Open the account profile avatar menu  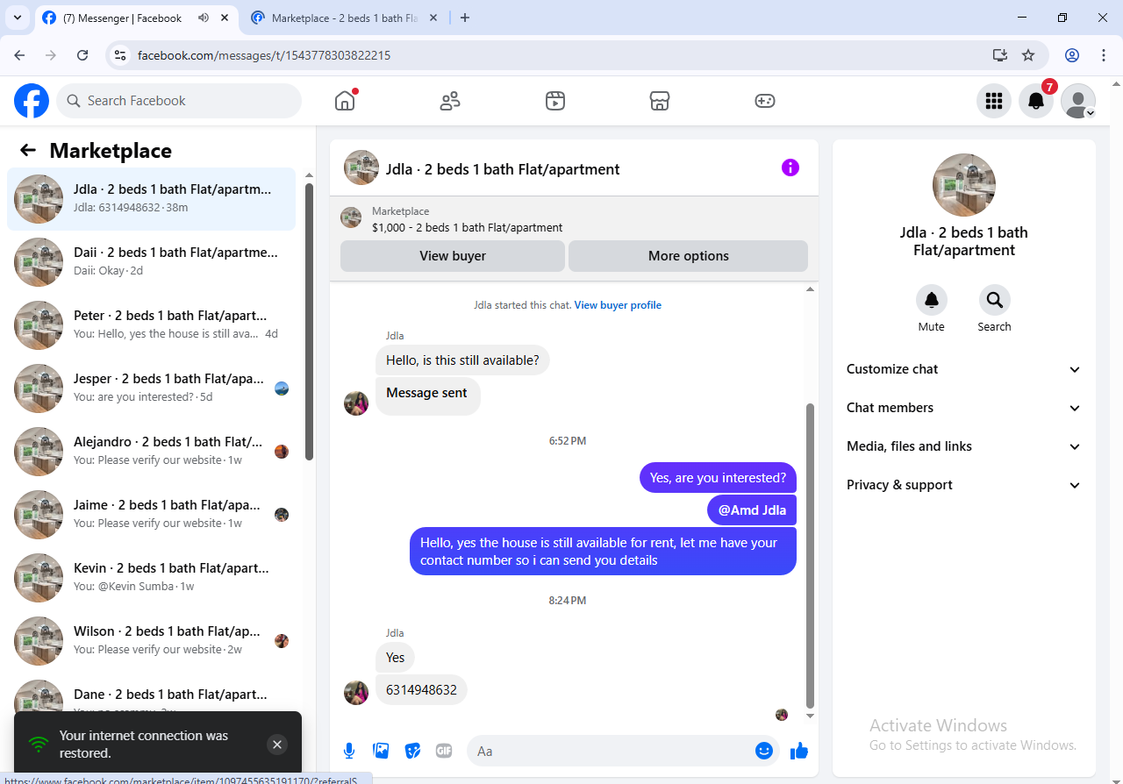click(x=1078, y=101)
